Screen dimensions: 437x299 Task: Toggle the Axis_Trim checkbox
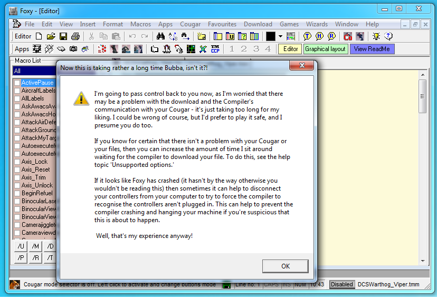[x=17, y=177]
